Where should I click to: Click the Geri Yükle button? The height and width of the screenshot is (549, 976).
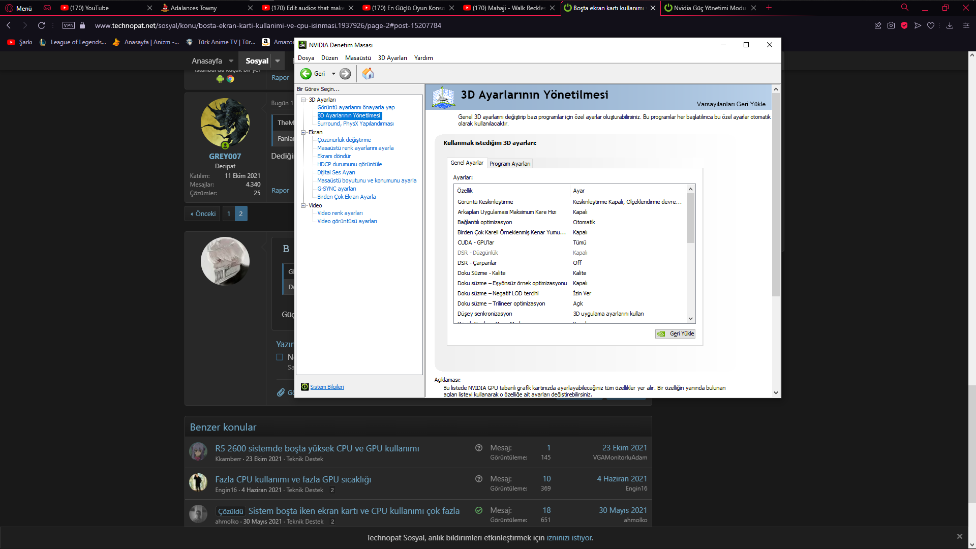(675, 334)
